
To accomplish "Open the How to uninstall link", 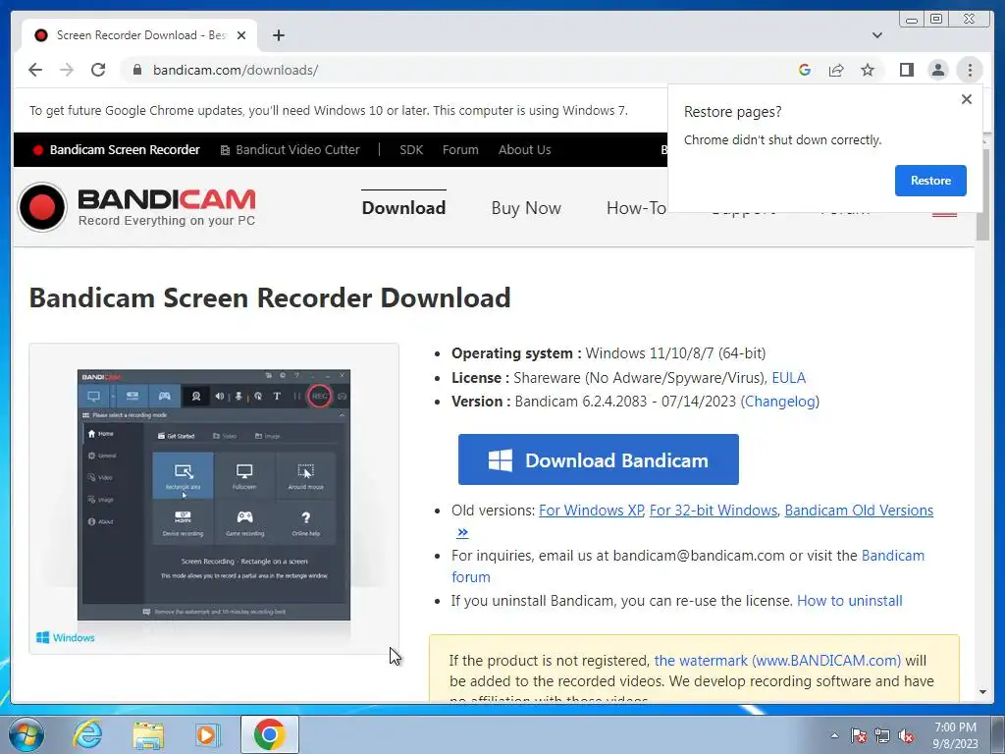I will coord(849,601).
